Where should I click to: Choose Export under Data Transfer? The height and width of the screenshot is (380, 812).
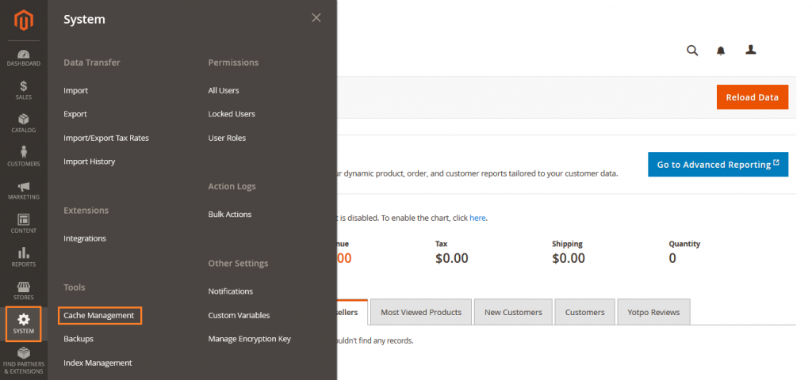[75, 114]
